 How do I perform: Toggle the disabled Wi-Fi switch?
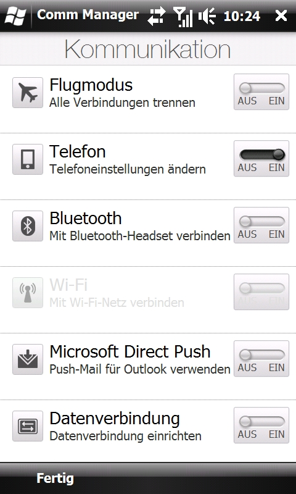click(x=261, y=291)
